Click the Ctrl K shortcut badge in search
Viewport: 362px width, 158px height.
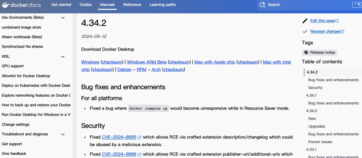pyautogui.click(x=357, y=5)
